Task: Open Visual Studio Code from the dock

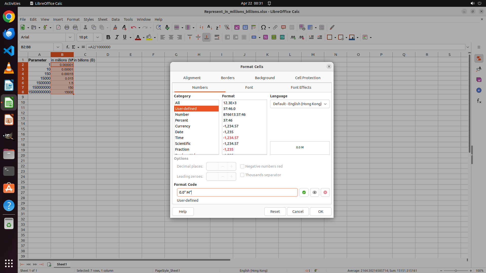Action: coord(9,51)
